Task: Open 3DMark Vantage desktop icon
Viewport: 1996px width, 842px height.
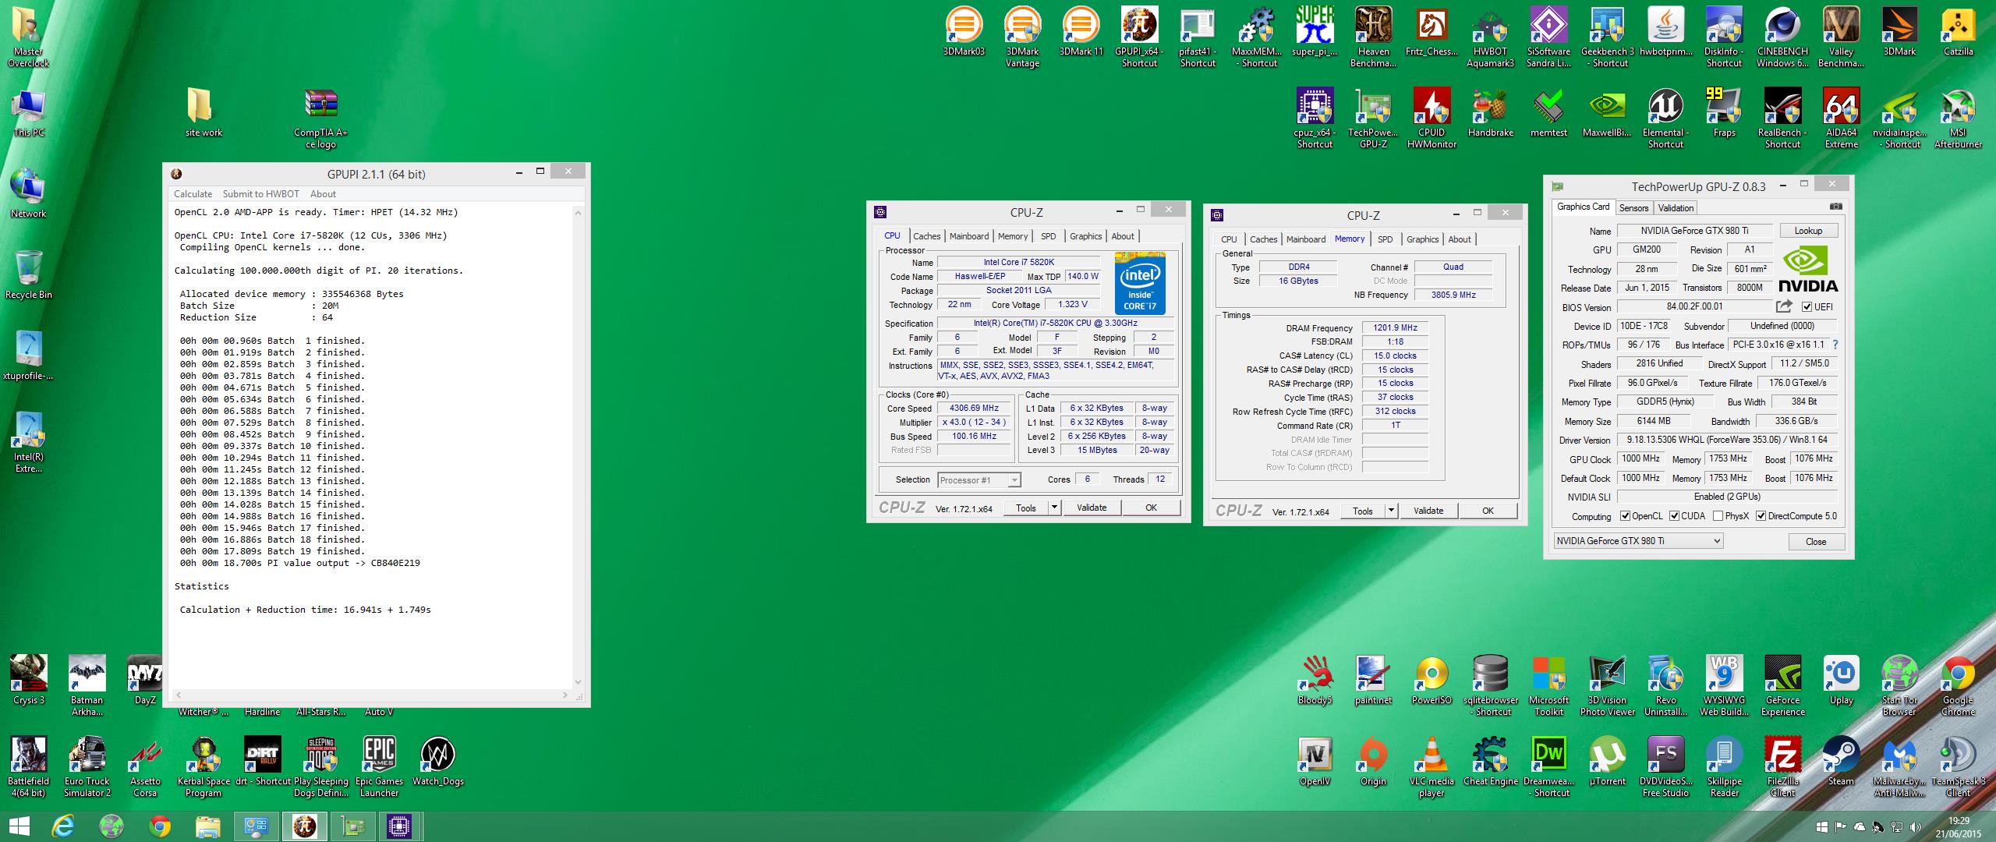Action: (x=1022, y=37)
